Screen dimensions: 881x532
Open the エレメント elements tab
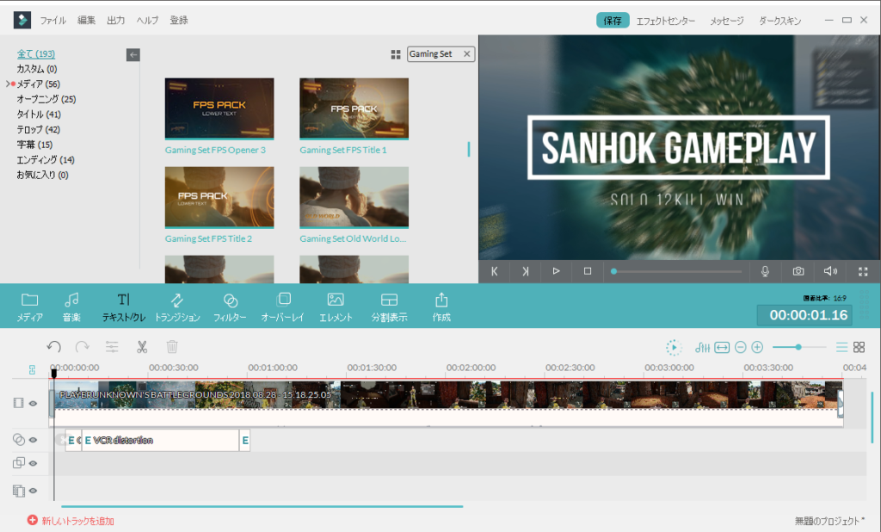click(336, 306)
